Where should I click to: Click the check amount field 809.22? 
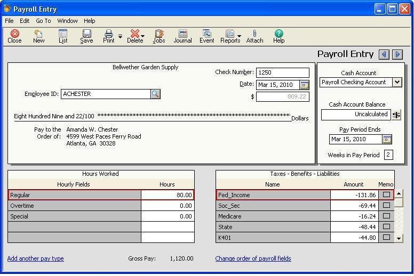tap(283, 97)
